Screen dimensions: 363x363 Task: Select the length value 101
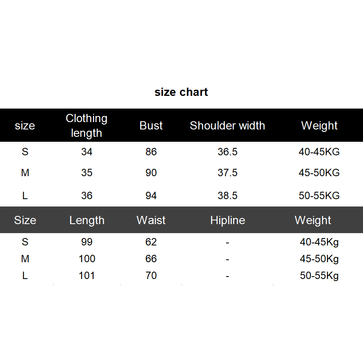[x=87, y=275]
